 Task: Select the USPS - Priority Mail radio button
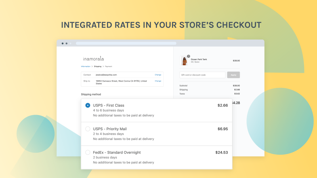[x=88, y=129]
